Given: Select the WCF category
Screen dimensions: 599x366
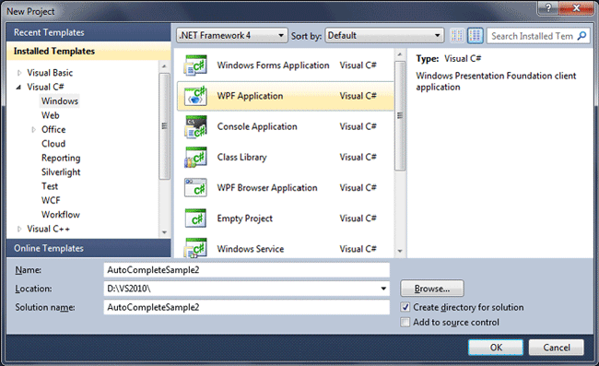Looking at the screenshot, I should [x=51, y=200].
